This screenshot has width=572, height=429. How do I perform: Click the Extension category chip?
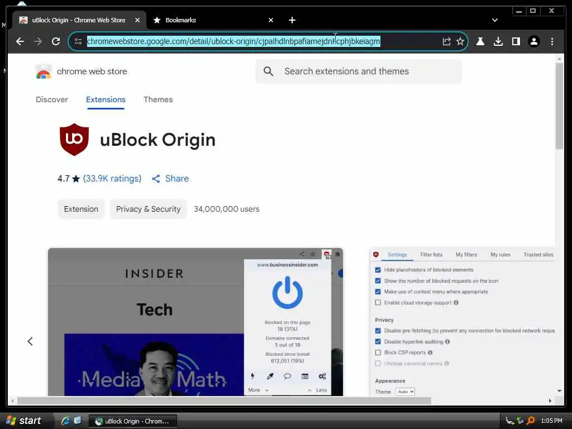tap(81, 209)
